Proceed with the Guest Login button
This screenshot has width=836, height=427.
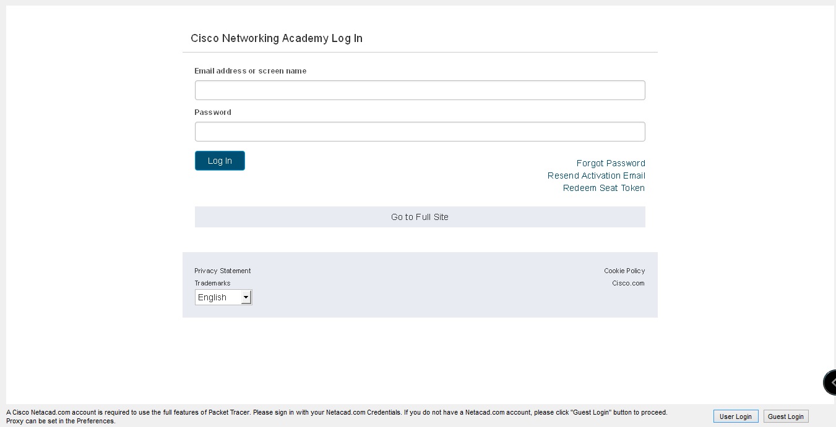[785, 416]
